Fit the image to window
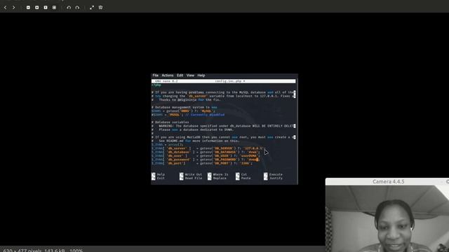Viewport: 449px width, 252px height. pyautogui.click(x=54, y=8)
